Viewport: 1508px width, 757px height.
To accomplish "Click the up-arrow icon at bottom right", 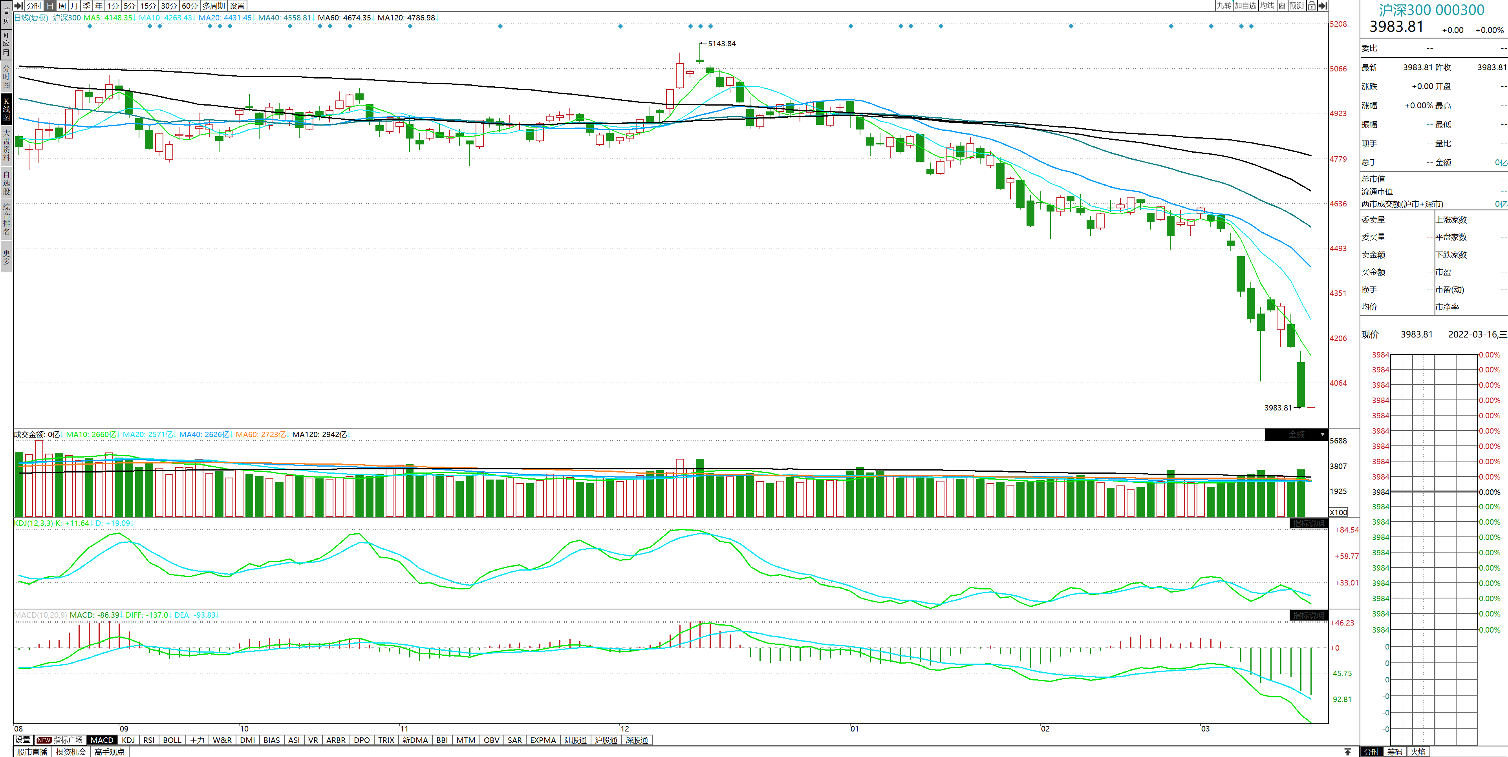I will click(1348, 752).
